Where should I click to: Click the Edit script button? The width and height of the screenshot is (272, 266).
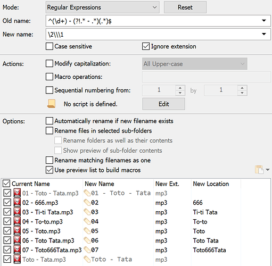tap(163, 104)
